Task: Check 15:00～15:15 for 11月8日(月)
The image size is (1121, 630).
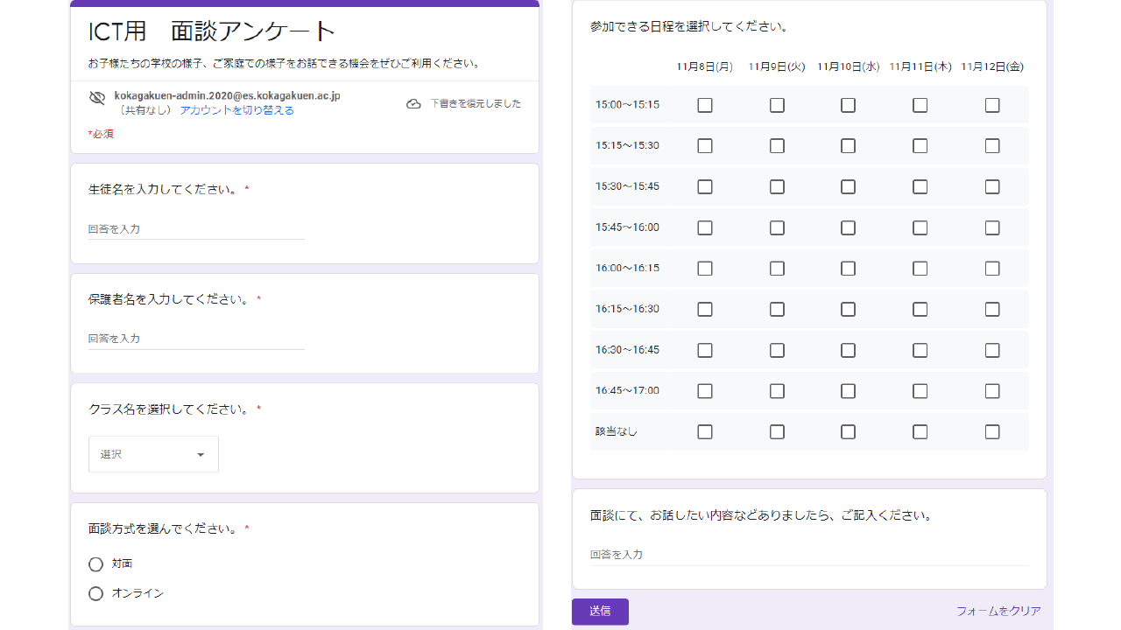Action: pos(705,105)
